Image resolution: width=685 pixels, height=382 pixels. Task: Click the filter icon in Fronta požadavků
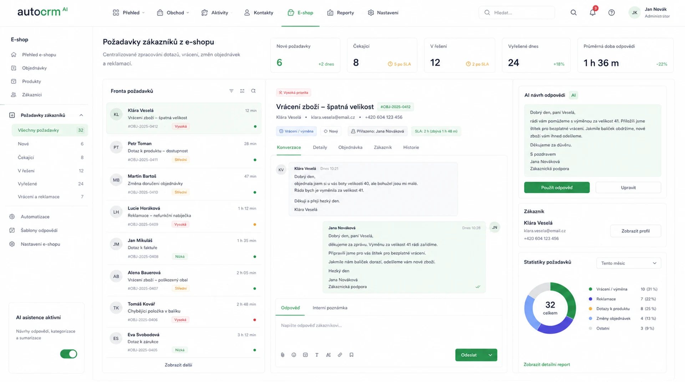(x=231, y=91)
